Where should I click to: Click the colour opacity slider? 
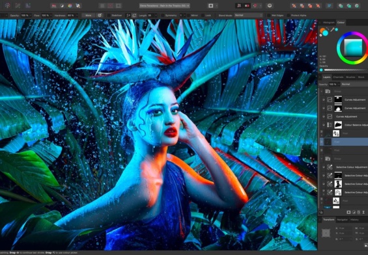(346, 70)
